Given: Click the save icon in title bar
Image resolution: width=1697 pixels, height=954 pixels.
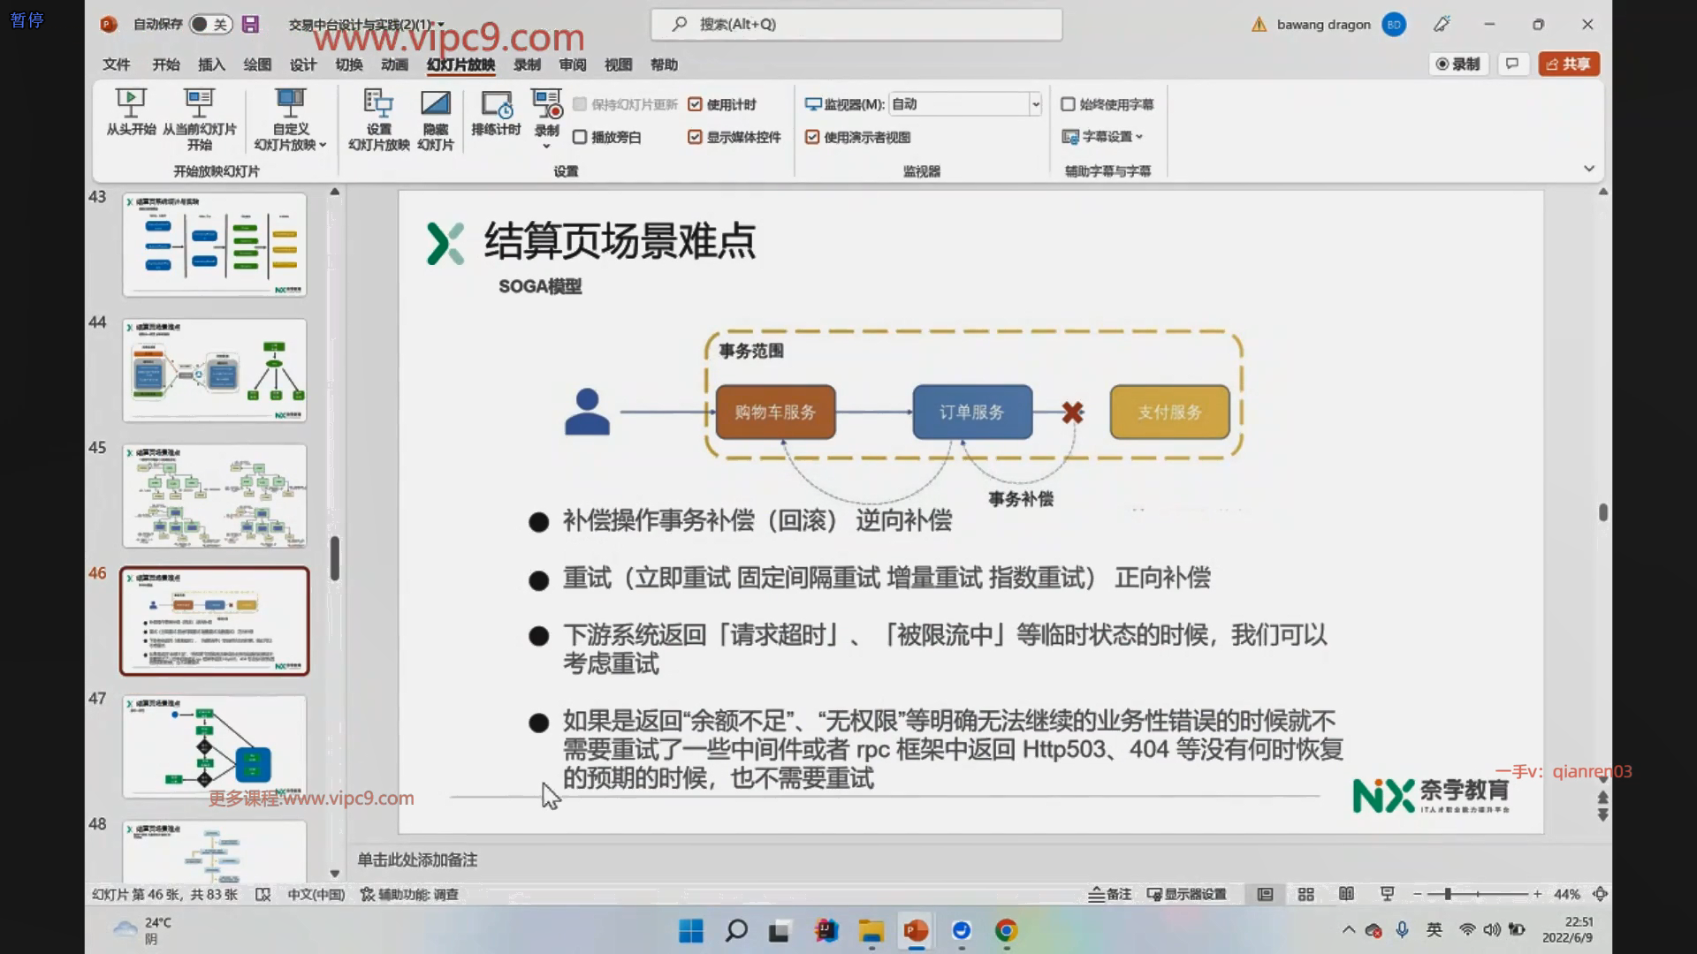Looking at the screenshot, I should click(x=251, y=25).
